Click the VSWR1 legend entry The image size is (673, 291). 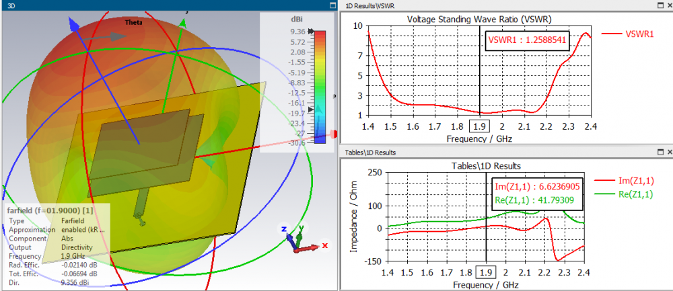click(x=627, y=34)
